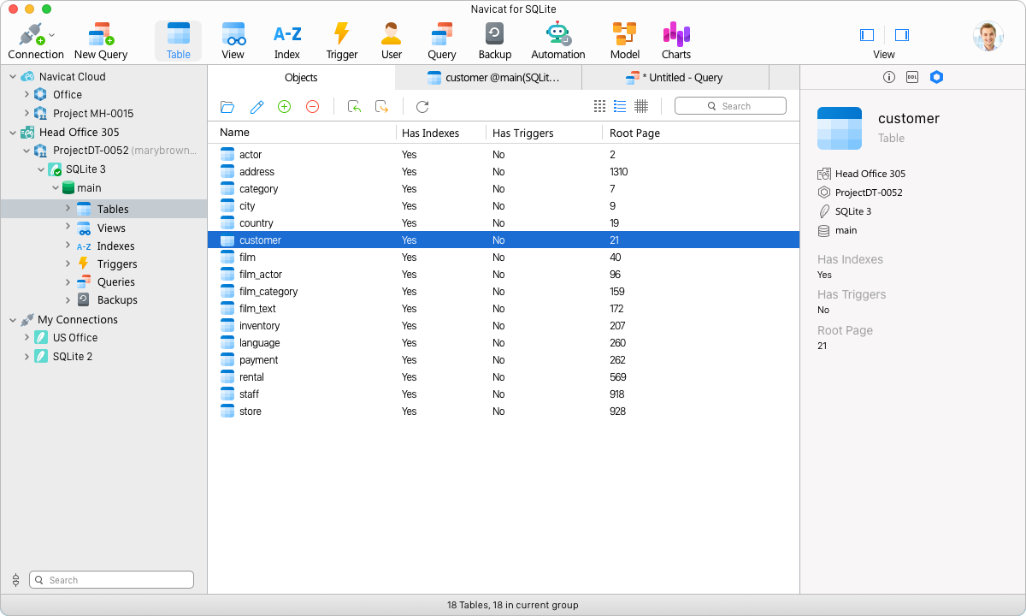
Task: Collapse the My Connections chevron
Action: [13, 320]
